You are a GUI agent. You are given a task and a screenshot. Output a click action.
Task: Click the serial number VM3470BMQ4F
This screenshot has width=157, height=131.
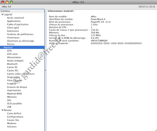point(99,41)
